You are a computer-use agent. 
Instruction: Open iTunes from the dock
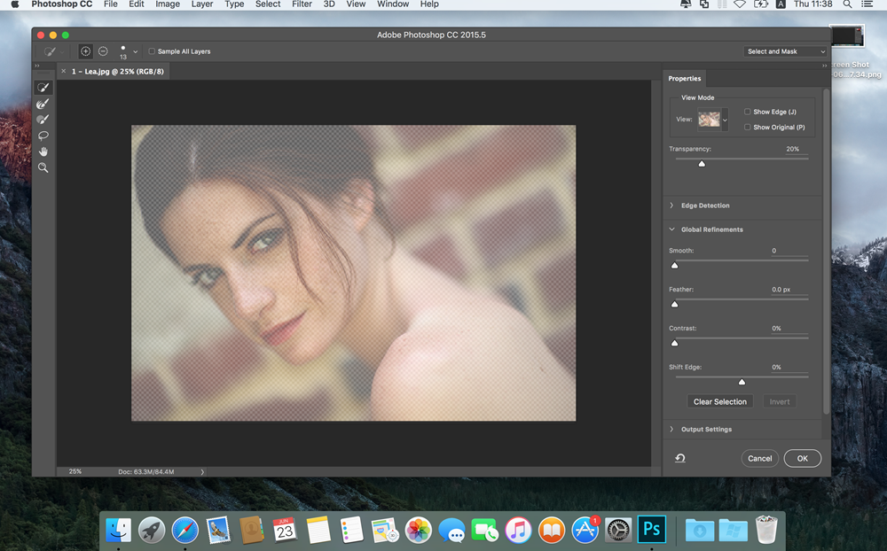point(518,530)
